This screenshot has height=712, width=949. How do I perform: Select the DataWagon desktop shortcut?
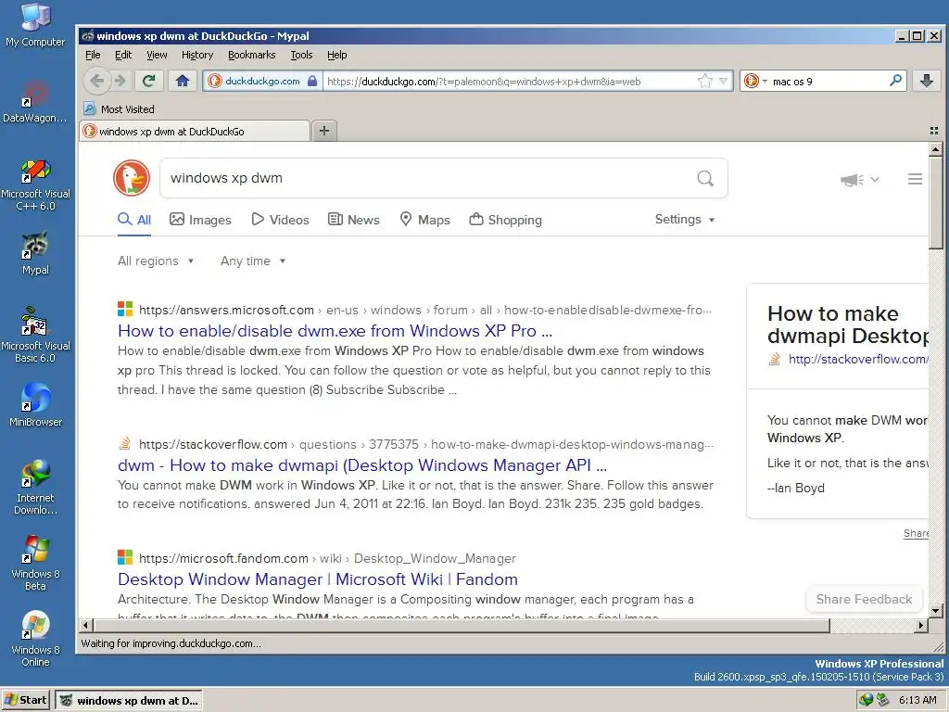point(35,103)
